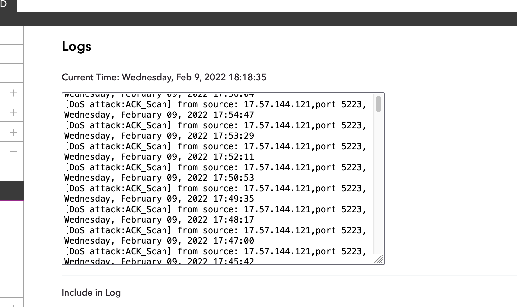Click the log line timestamped 17:54:47
The height and width of the screenshot is (307, 517).
coord(159,115)
